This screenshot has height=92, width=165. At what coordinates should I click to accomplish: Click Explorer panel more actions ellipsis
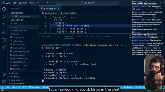35,8
